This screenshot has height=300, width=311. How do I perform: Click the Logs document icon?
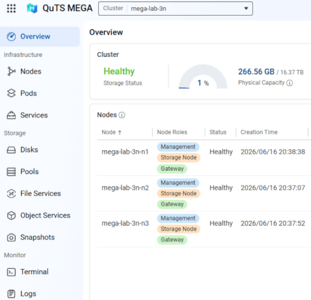[x=11, y=294]
